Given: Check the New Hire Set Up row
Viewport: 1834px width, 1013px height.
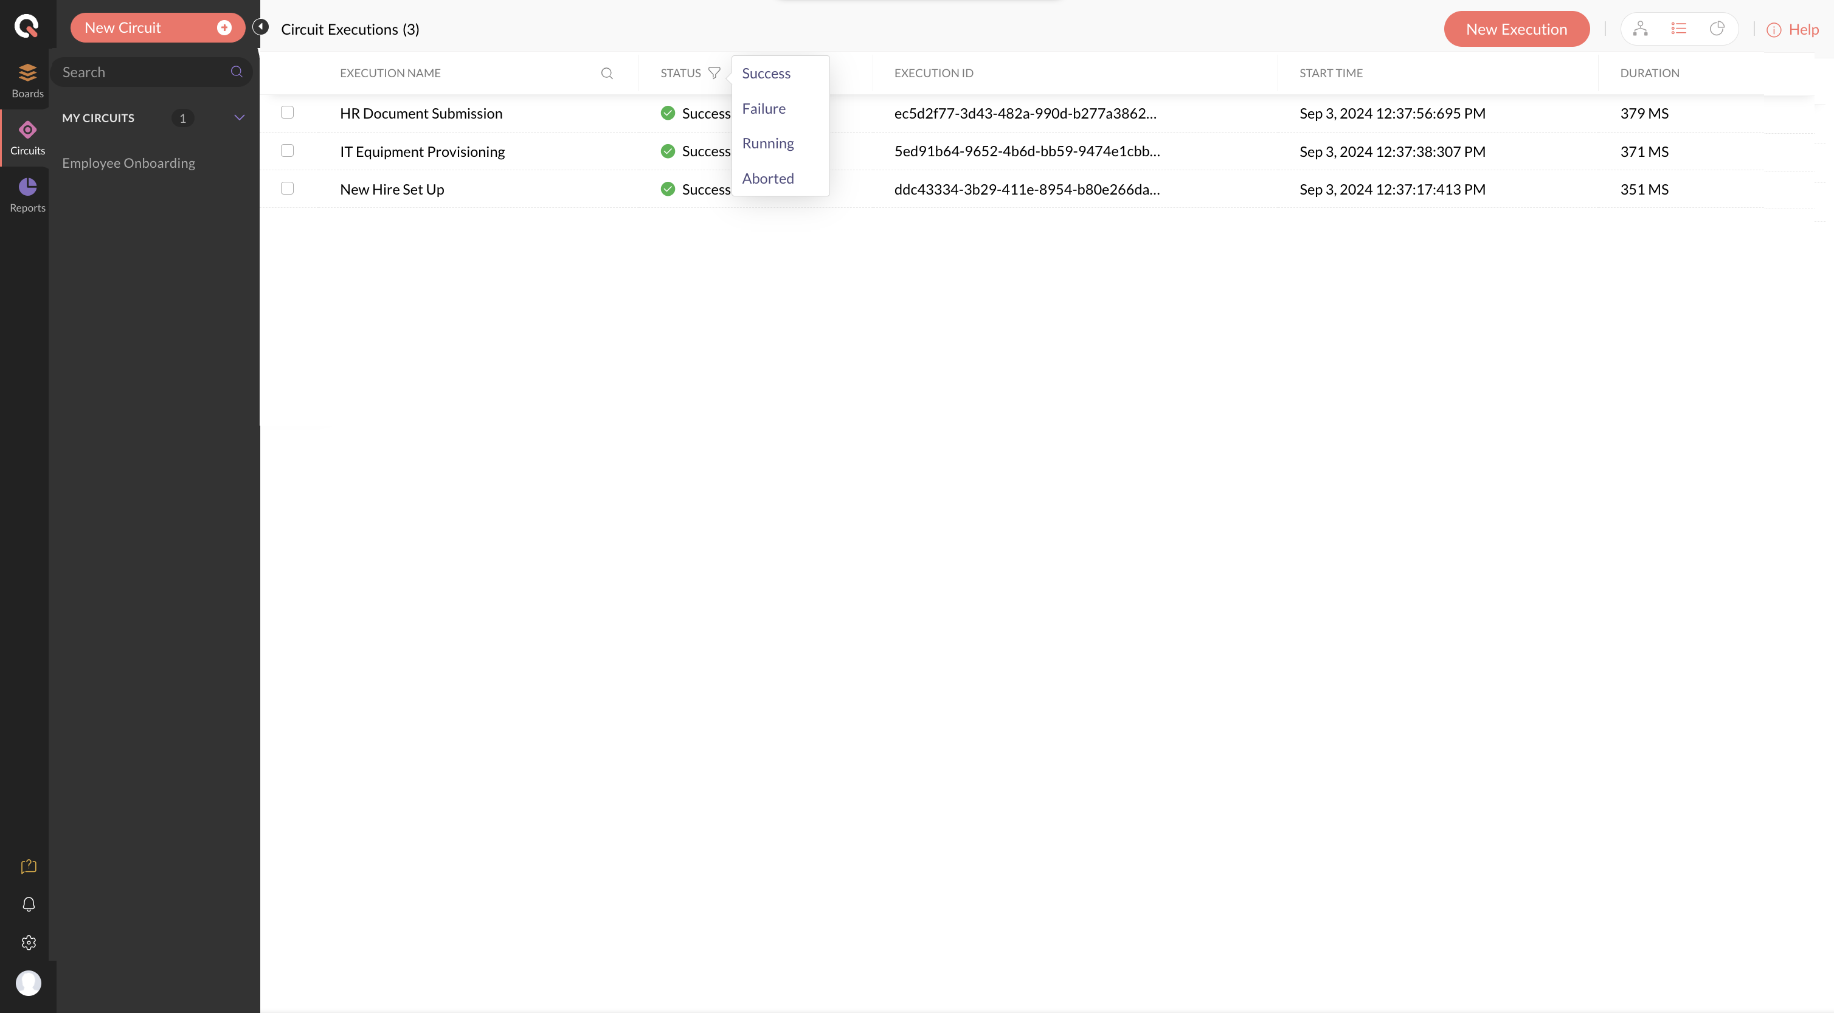Looking at the screenshot, I should (x=287, y=188).
